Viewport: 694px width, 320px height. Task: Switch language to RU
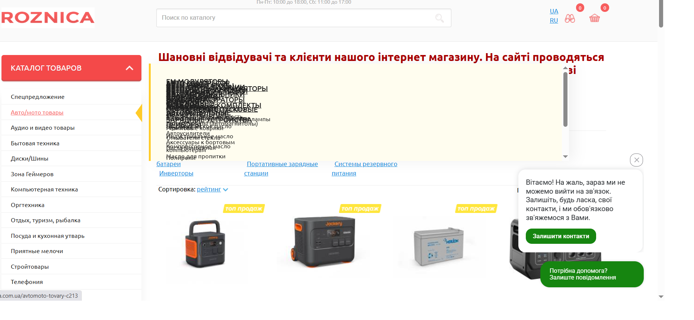coord(554,21)
